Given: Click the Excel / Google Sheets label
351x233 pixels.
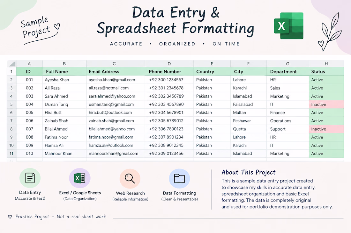Looking at the screenshot, I should tap(80, 193).
